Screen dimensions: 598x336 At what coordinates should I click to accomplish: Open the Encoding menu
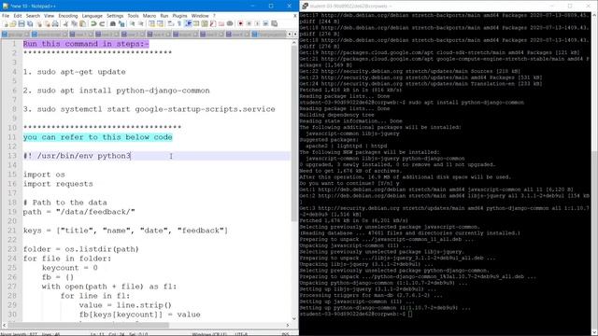[x=68, y=16]
